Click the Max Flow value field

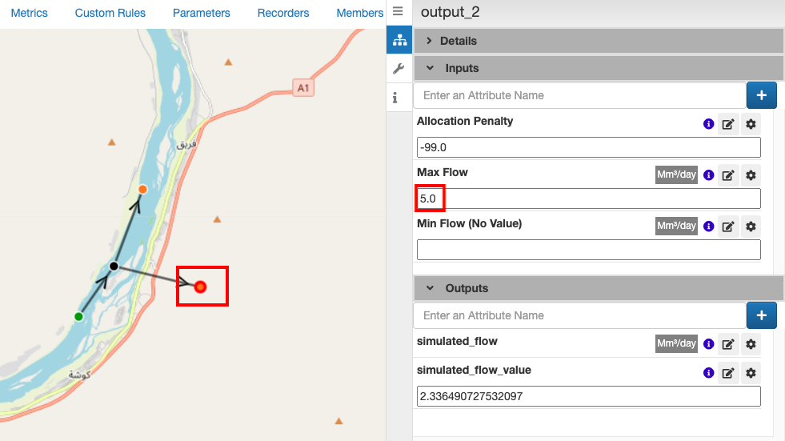pyautogui.click(x=588, y=198)
